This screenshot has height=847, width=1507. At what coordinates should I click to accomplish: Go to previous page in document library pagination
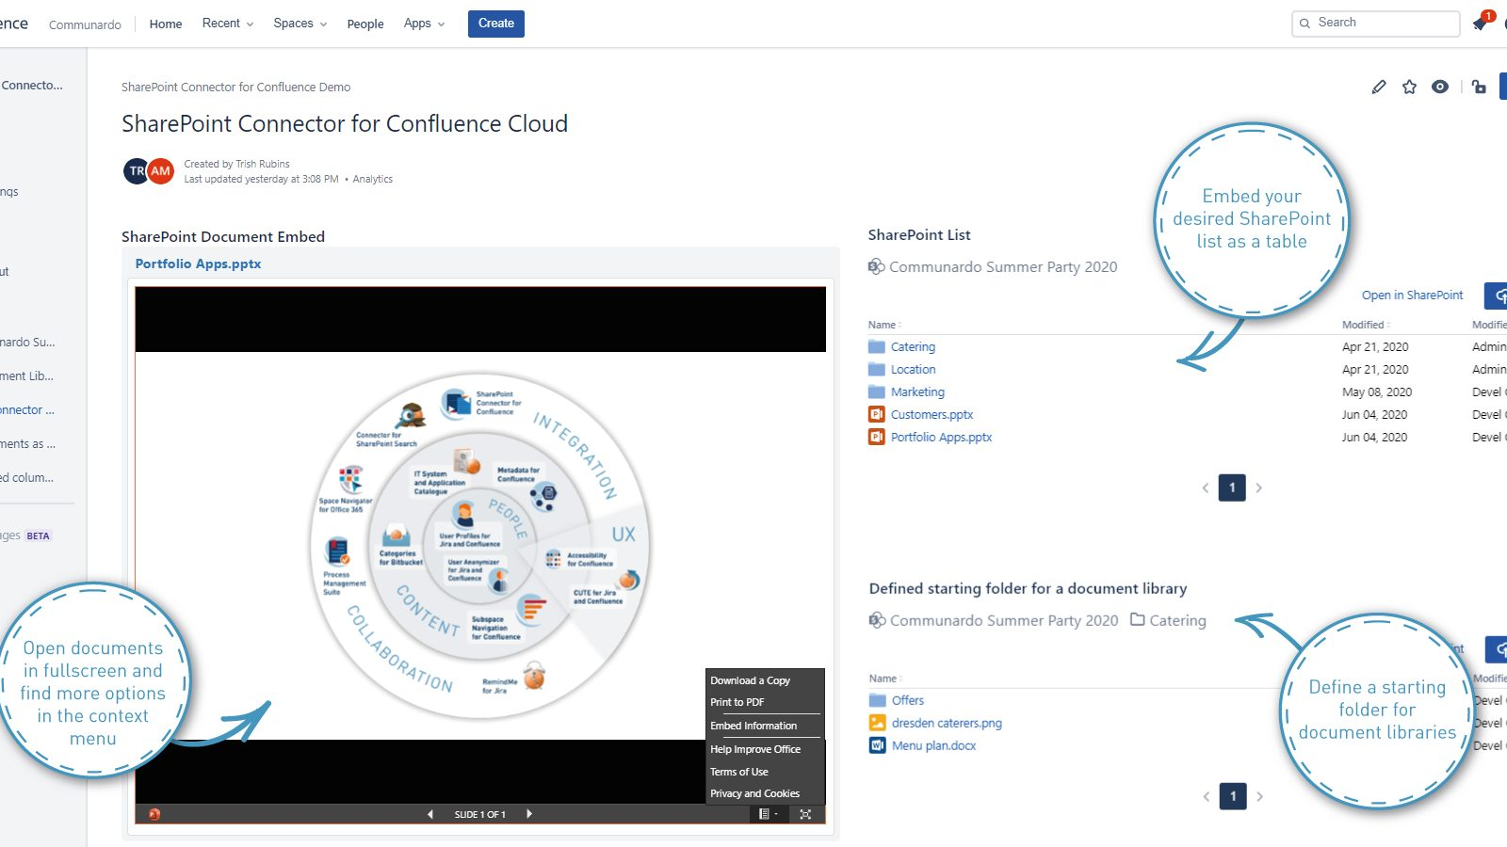pos(1207,796)
